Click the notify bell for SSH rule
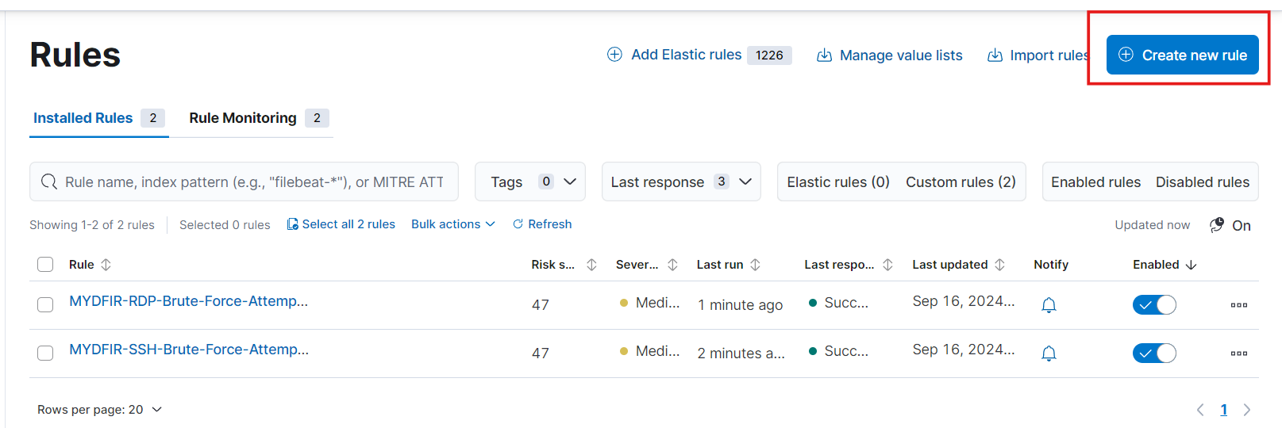The height and width of the screenshot is (428, 1282). click(x=1049, y=353)
